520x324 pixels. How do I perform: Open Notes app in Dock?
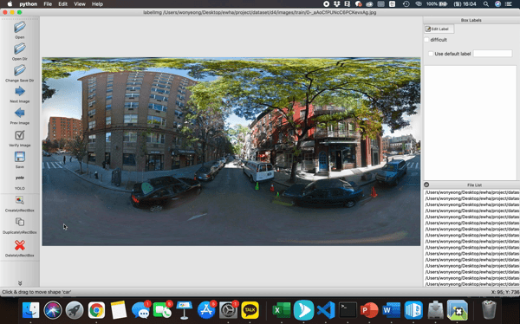click(x=119, y=310)
